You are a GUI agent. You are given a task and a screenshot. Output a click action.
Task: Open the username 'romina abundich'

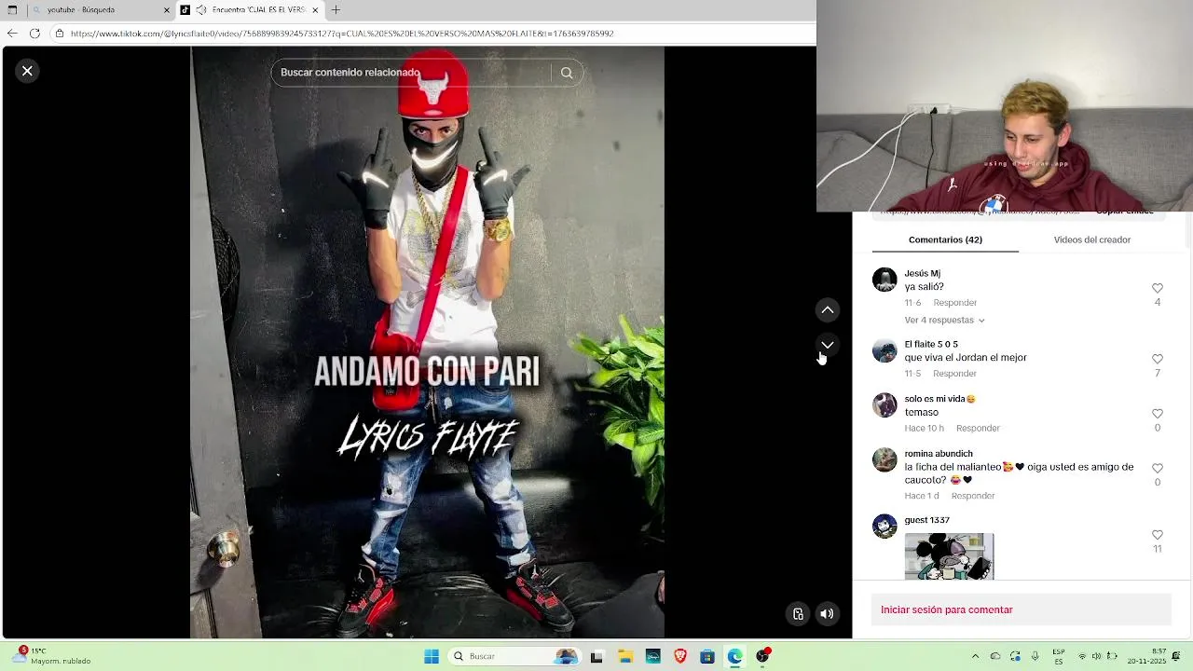pos(938,454)
